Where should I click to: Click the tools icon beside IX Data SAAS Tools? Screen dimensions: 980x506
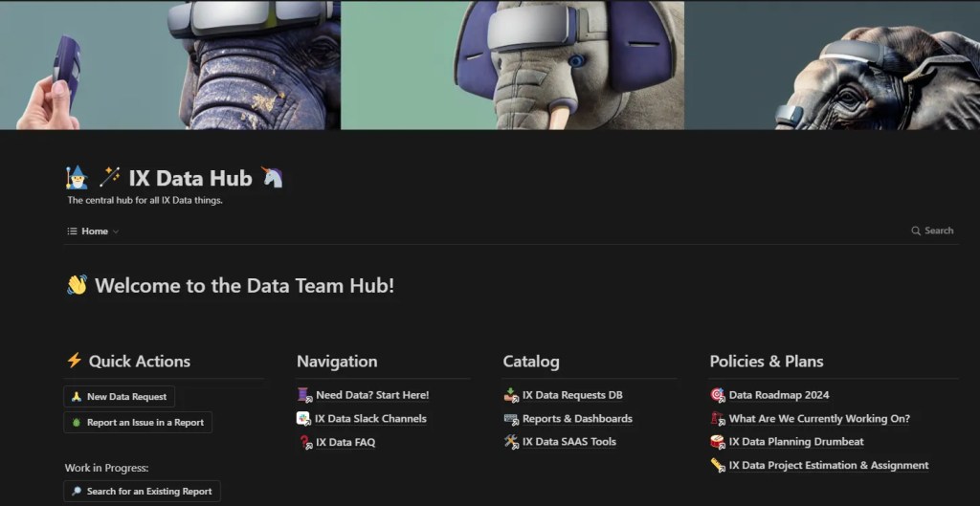point(511,442)
